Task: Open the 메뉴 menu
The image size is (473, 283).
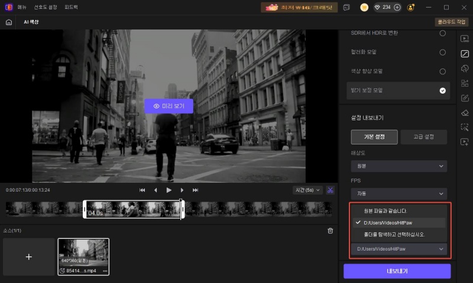Action: 22,7
